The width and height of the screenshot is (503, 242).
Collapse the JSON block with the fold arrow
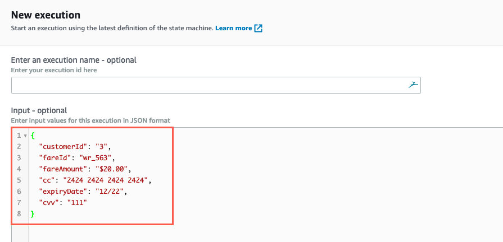pos(25,136)
